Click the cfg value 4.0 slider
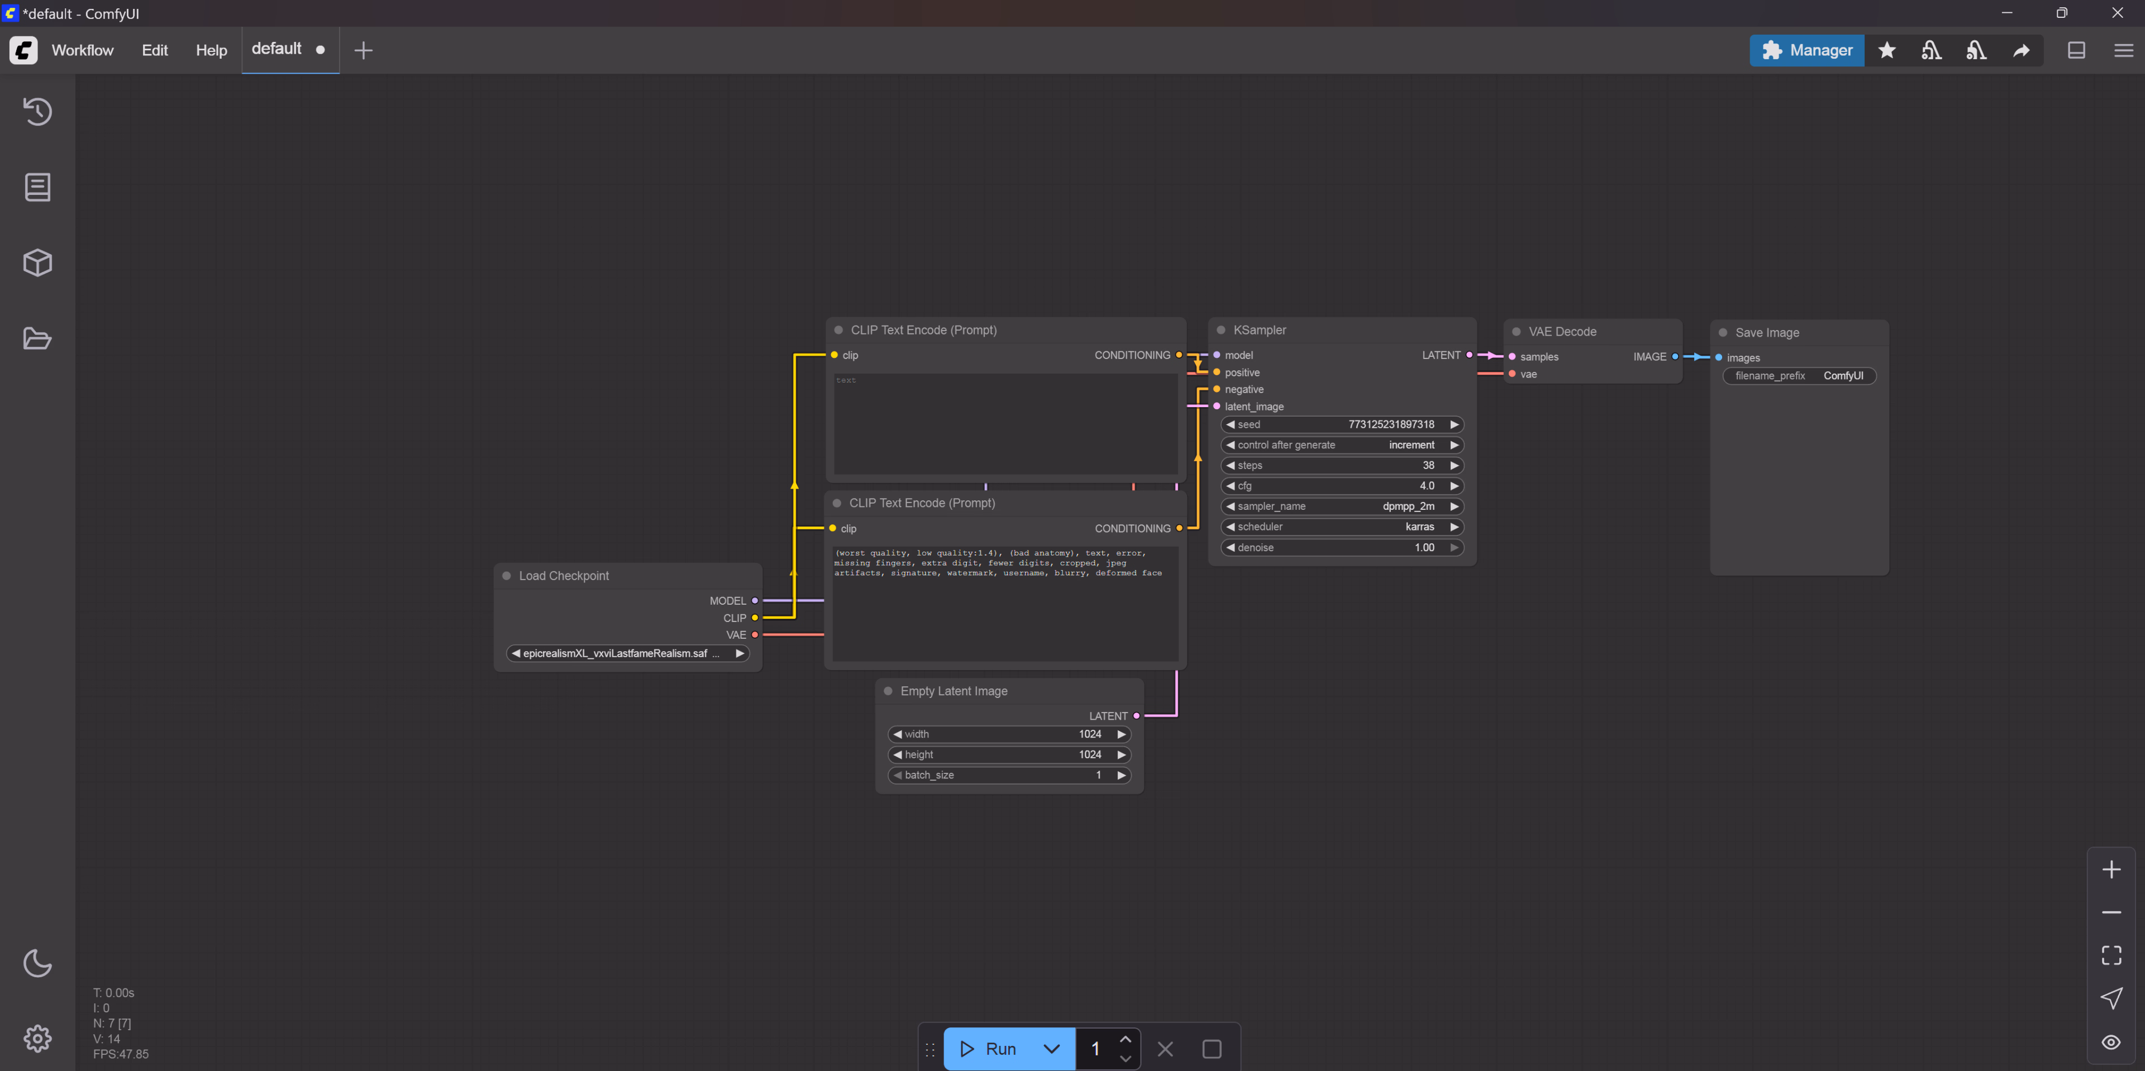Image resolution: width=2145 pixels, height=1071 pixels. (1341, 486)
